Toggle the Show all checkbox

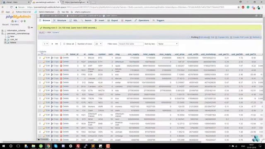[x=64, y=44]
